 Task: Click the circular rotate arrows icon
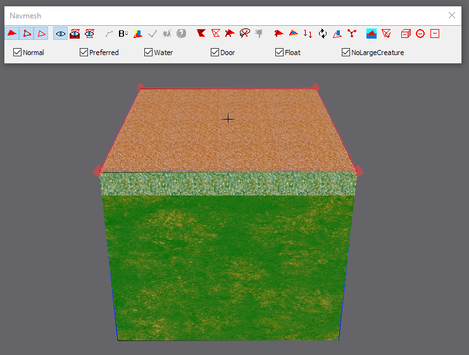pyautogui.click(x=323, y=34)
